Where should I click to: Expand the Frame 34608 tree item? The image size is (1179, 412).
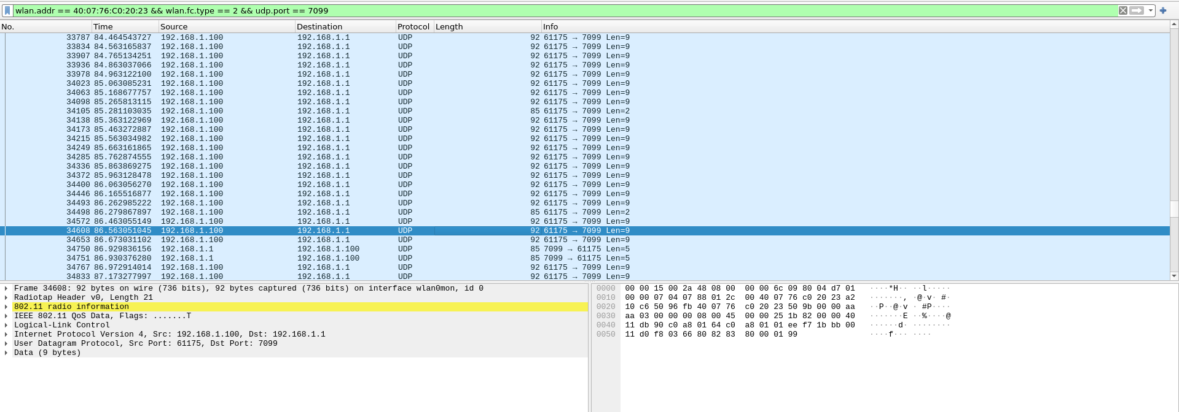click(x=6, y=288)
